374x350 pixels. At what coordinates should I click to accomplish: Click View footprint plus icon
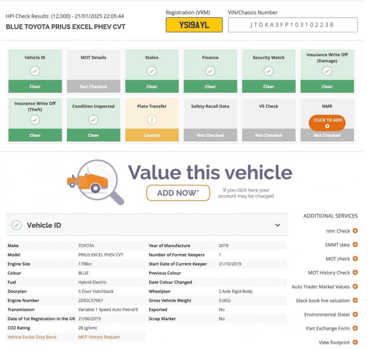click(x=355, y=342)
